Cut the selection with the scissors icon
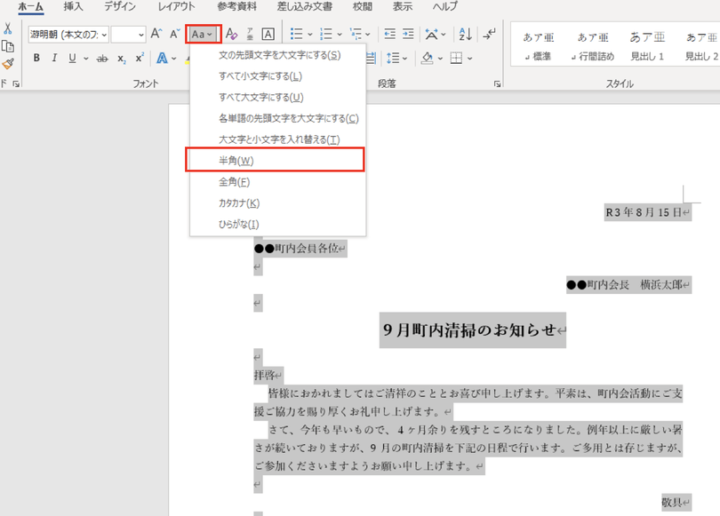Image resolution: width=720 pixels, height=516 pixels. point(7,29)
